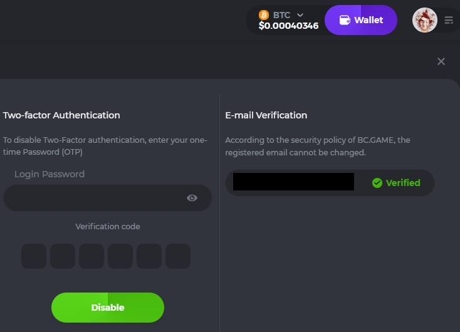Click the user profile avatar
Viewport: 460px width, 332px height.
[x=424, y=20]
